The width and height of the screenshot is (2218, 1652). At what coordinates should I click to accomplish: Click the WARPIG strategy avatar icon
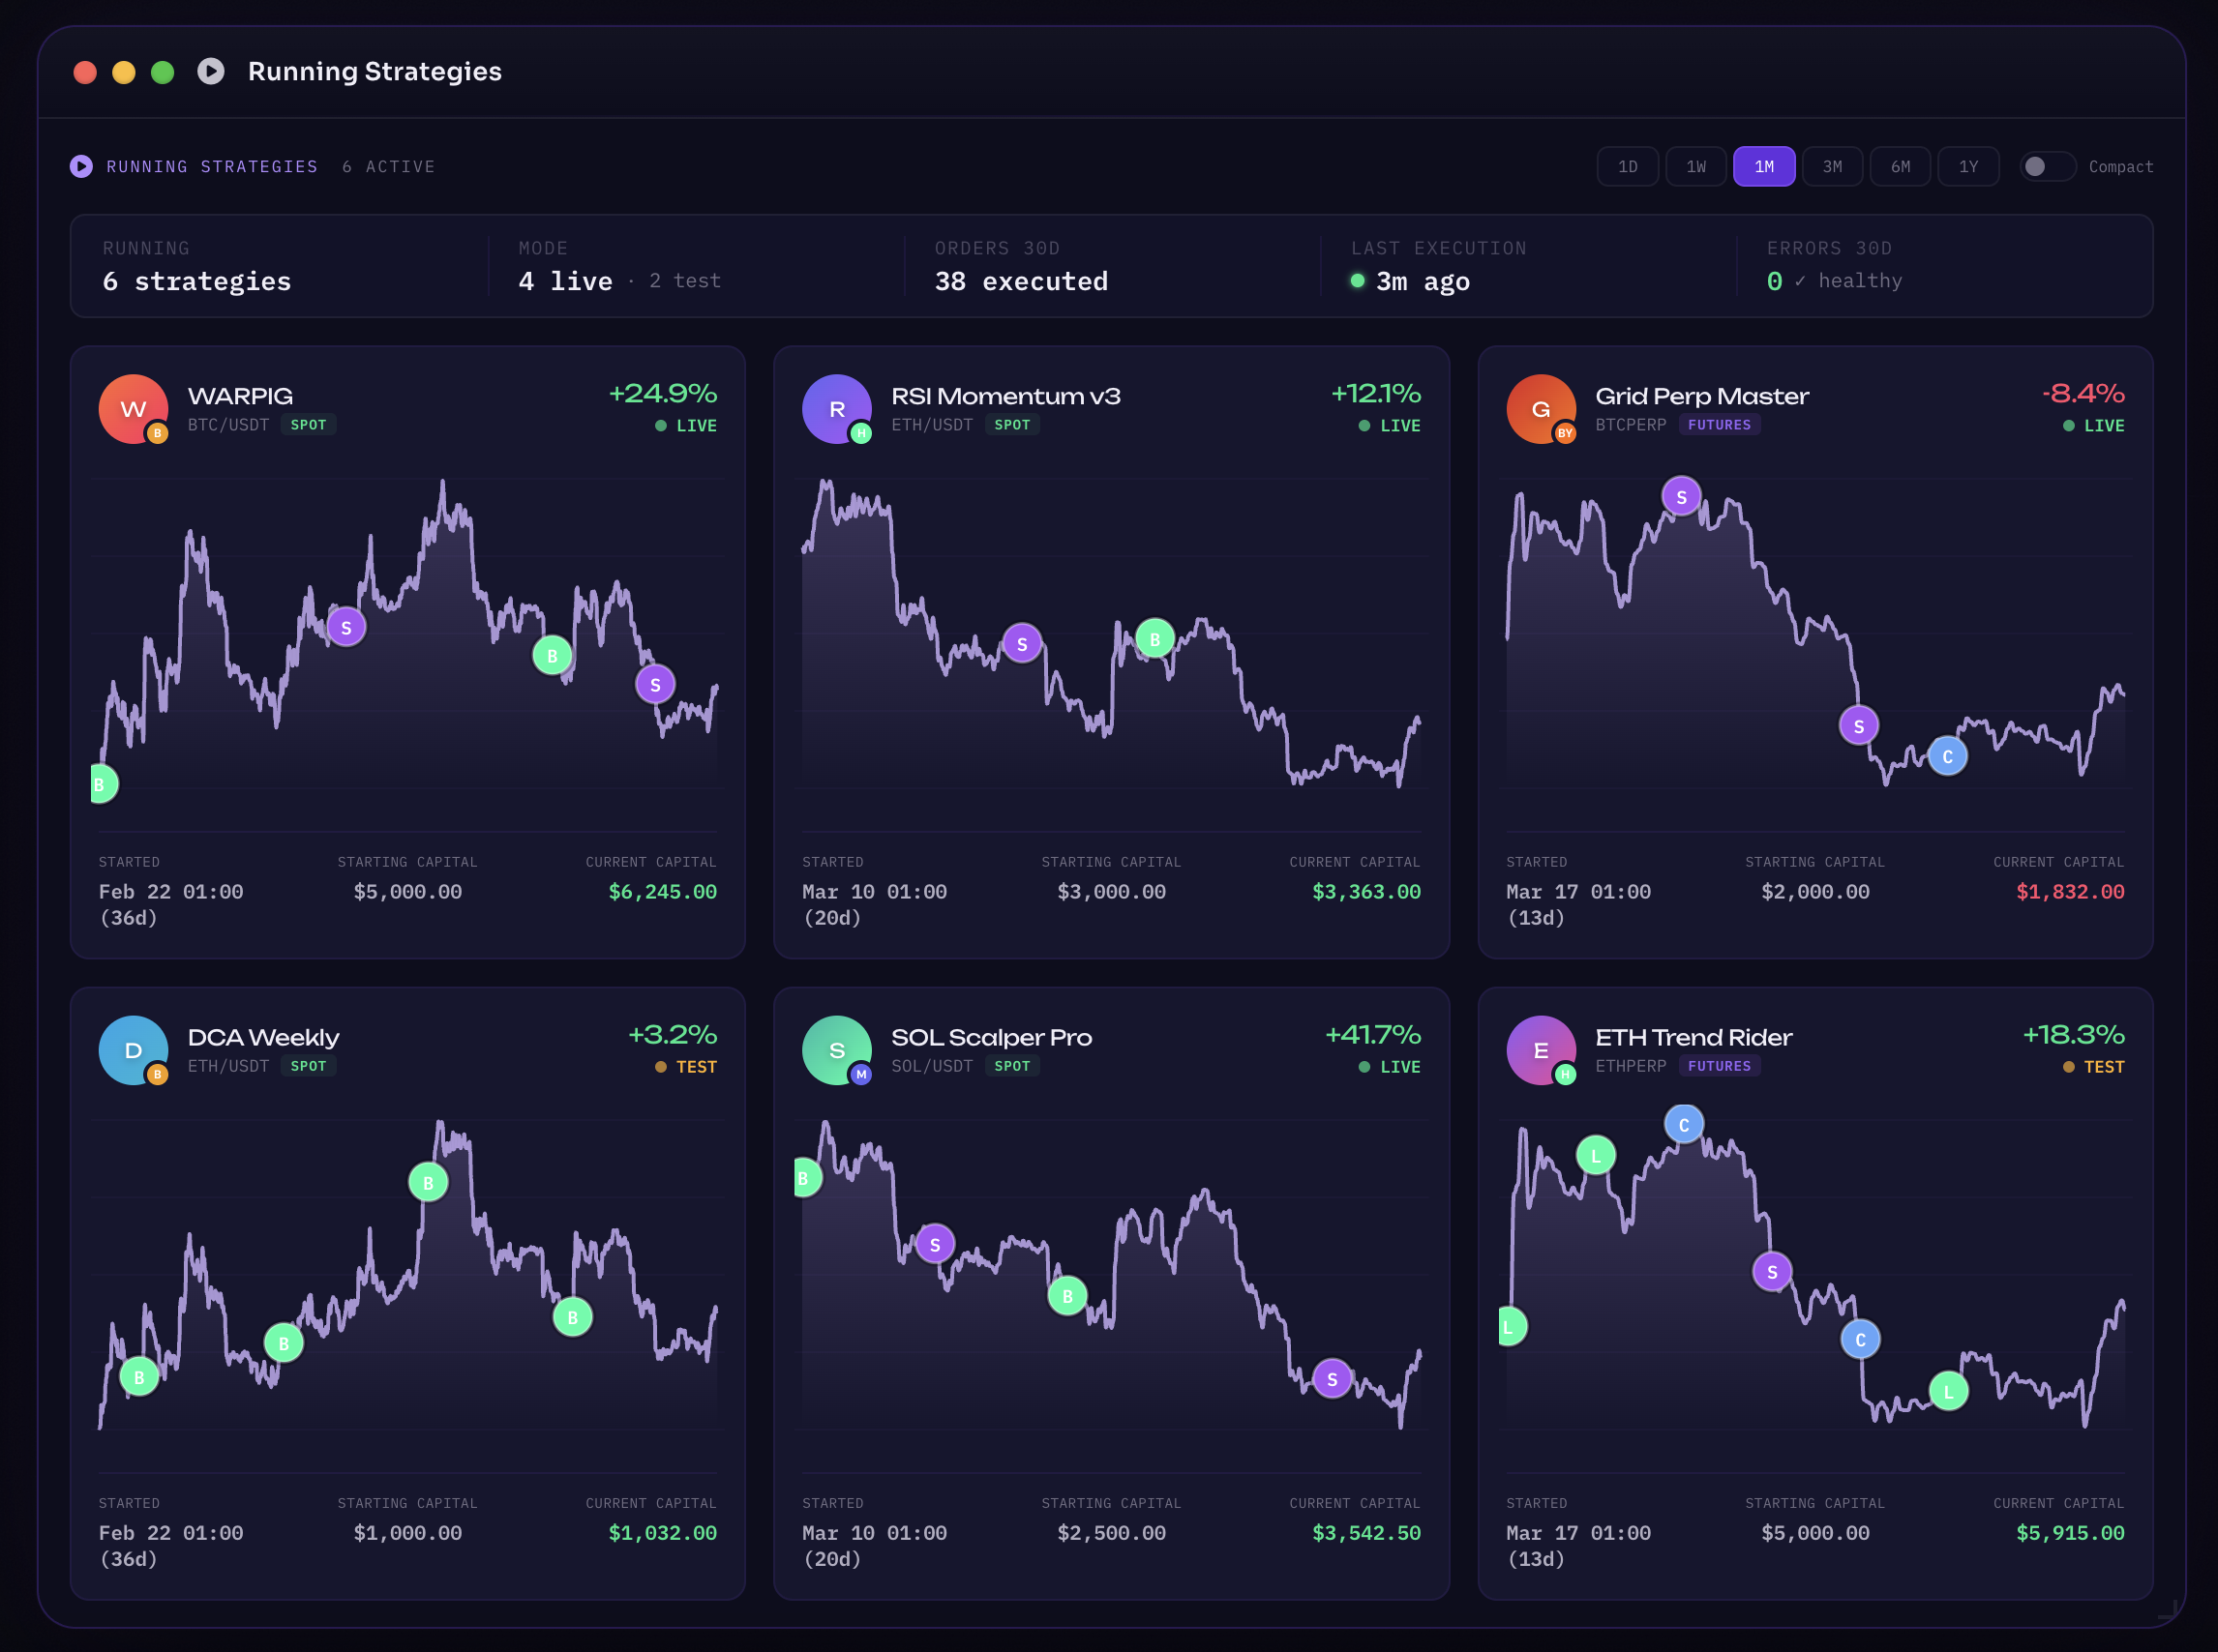click(133, 409)
